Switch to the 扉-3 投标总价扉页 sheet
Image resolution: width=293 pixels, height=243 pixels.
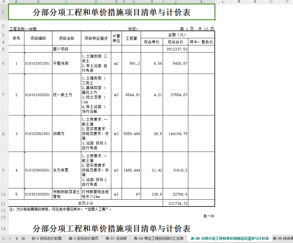(83, 238)
